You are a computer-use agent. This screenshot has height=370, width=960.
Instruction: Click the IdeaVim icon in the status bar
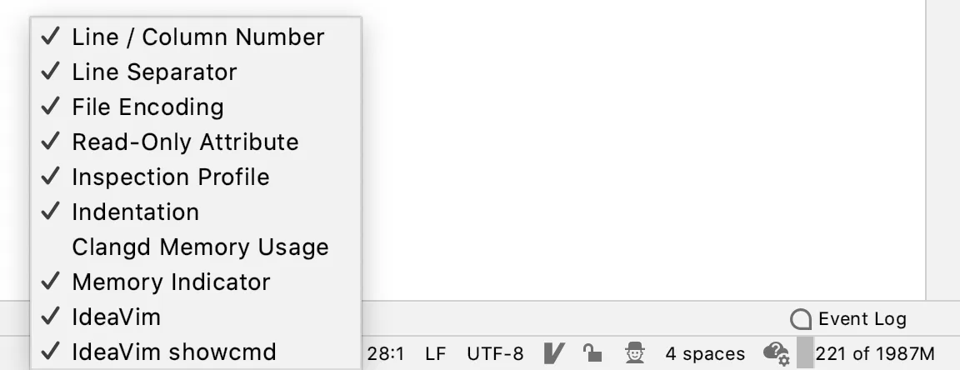tap(554, 353)
